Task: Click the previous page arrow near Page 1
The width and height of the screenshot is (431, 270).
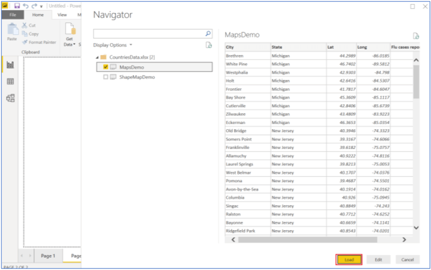Action: 22,256
